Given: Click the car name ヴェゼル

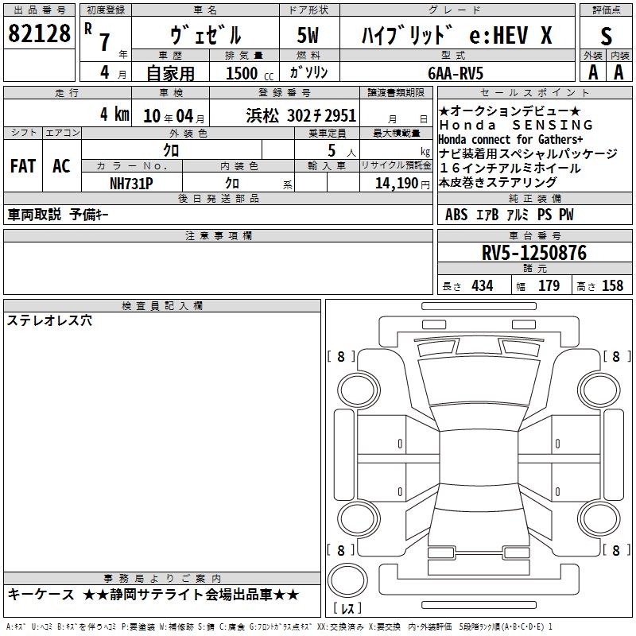Looking at the screenshot, I should pos(205,35).
